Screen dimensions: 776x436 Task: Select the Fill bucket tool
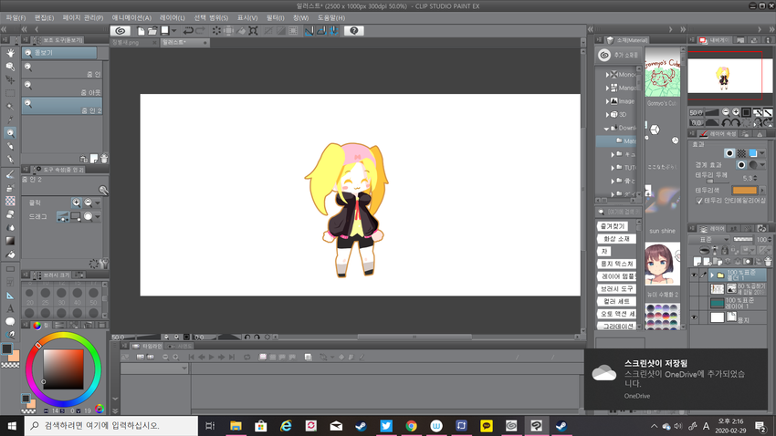[10, 254]
